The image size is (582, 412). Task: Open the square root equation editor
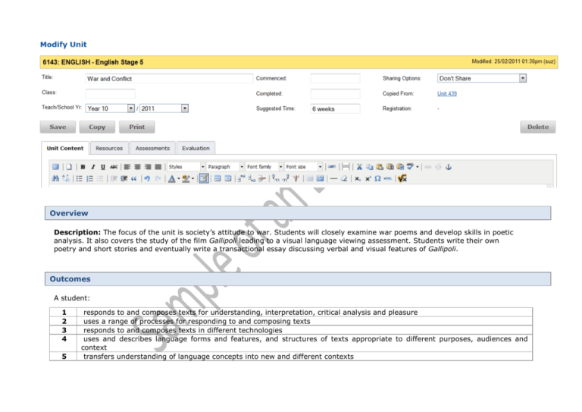pyautogui.click(x=402, y=179)
